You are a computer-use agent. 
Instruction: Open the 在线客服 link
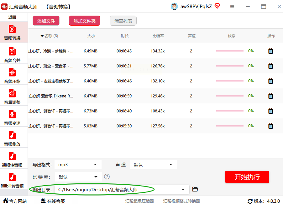pyautogui.click(x=53, y=201)
